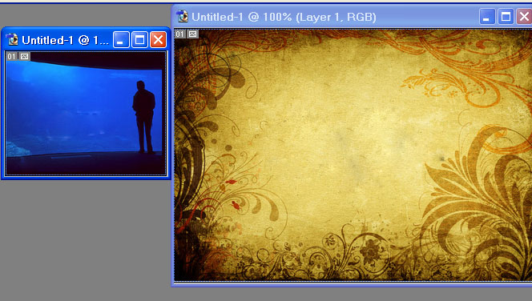Minimize the Layer 1, RGB document window

(x=487, y=17)
